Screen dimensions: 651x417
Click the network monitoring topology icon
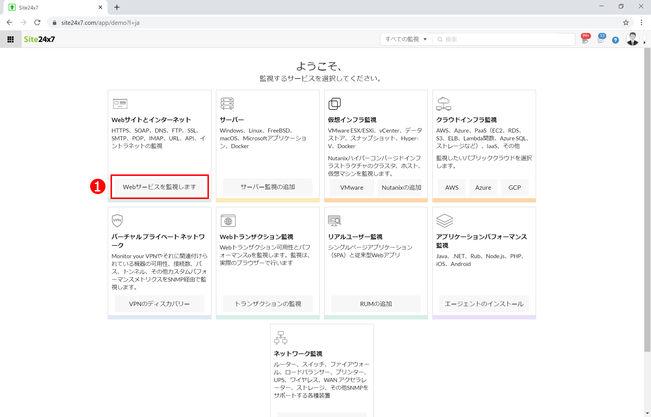click(280, 338)
